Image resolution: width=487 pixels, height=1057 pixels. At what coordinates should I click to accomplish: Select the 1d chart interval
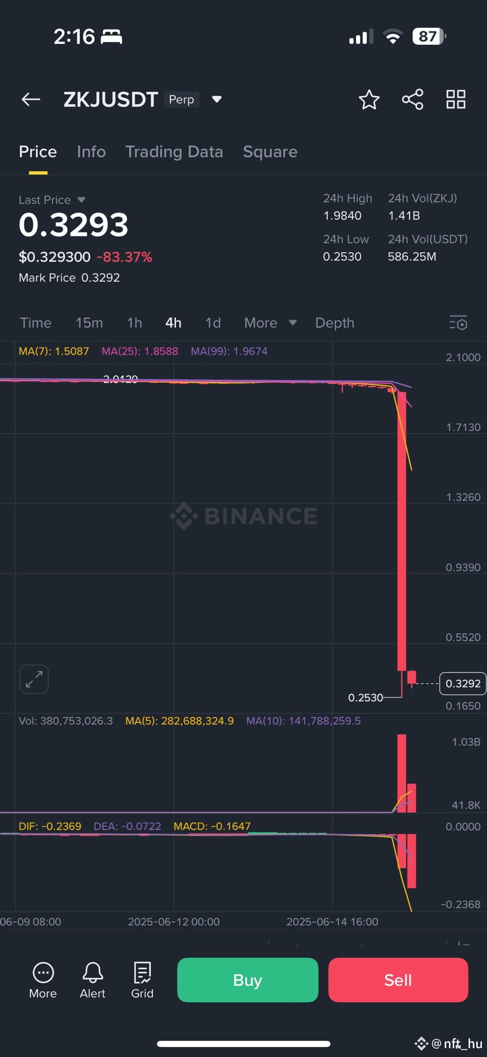tap(213, 323)
